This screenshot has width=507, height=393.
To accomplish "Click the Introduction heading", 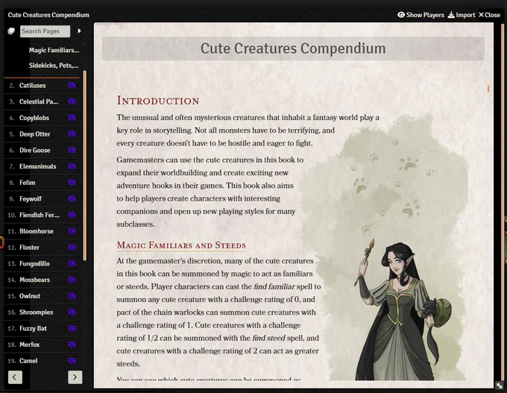I will pos(158,101).
